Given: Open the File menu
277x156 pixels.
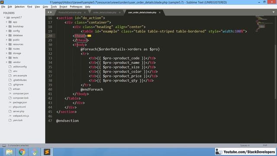Looking at the screenshot, I should (x=3, y=7).
